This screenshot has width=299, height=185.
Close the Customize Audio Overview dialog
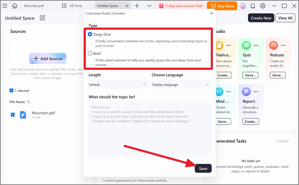[x=211, y=13]
